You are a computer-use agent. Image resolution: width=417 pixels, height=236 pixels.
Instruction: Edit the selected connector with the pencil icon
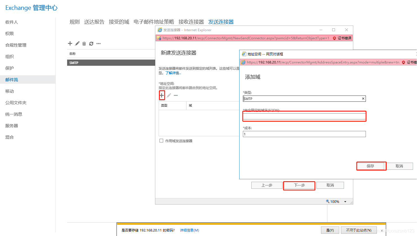[x=77, y=44]
